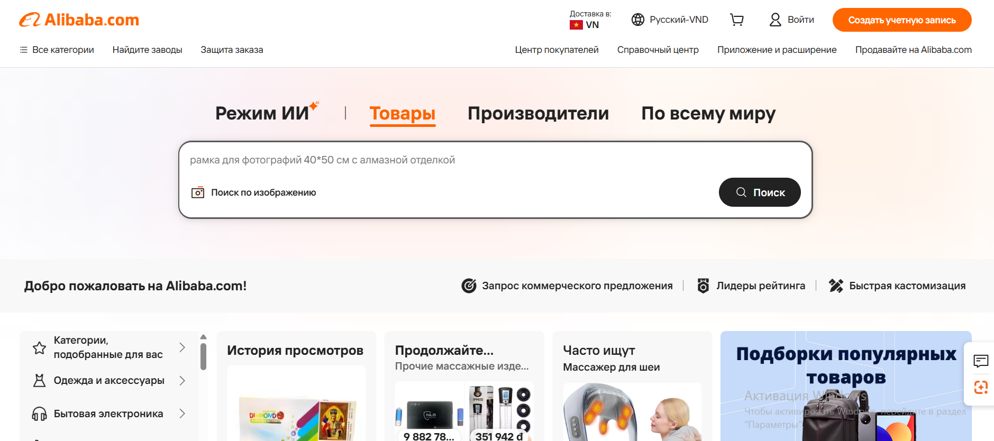994x441 pixels.
Task: Click the star icon in categories sidebar
Action: (x=39, y=347)
